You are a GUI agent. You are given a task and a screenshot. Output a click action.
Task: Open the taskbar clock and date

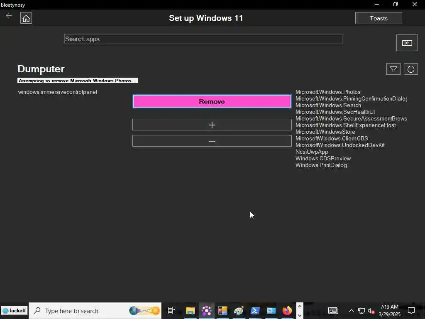pos(389,311)
